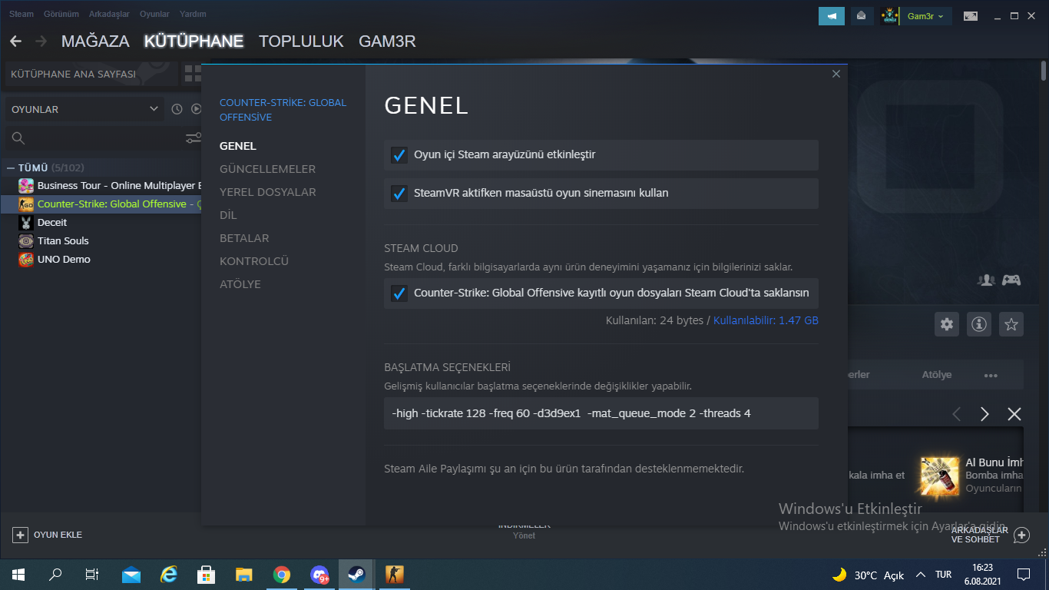
Task: Toggle SteamVR masaüstü oyun sineması checkbox
Action: click(x=399, y=194)
